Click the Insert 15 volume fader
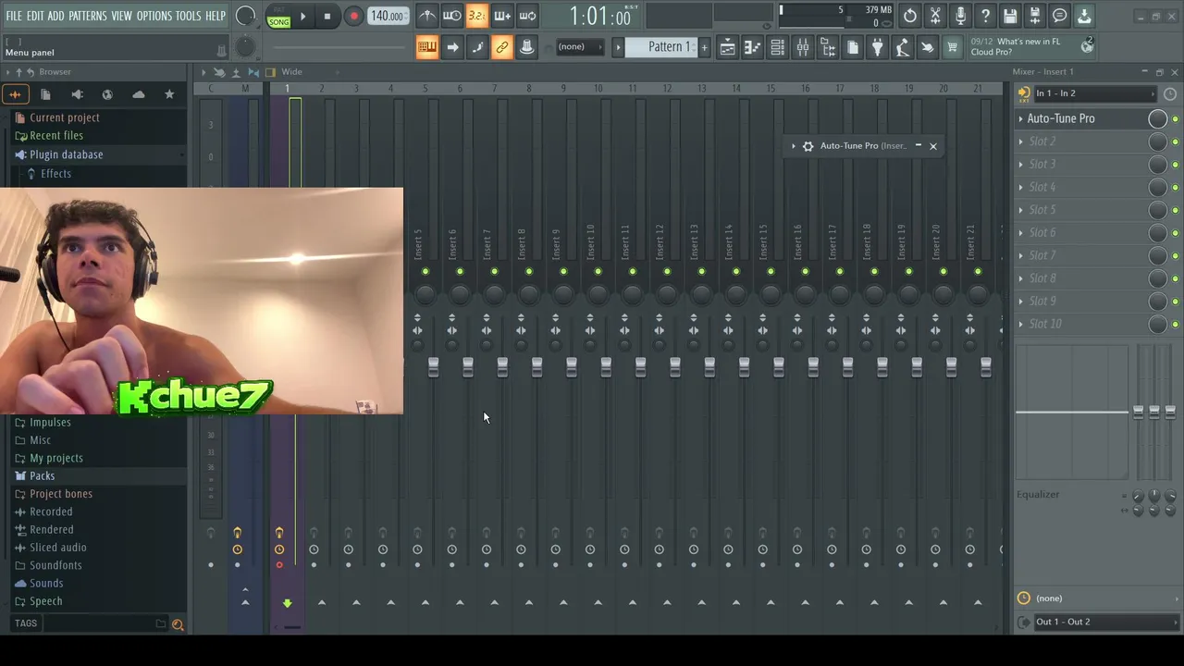Screen dimensions: 1184x666 (x=778, y=367)
